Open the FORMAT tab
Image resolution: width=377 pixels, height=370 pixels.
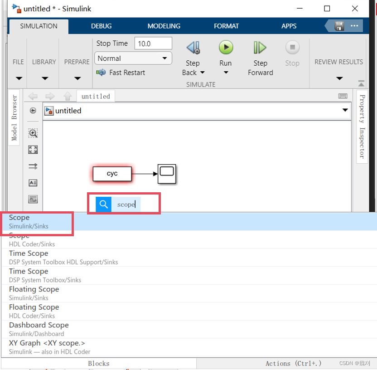(226, 26)
